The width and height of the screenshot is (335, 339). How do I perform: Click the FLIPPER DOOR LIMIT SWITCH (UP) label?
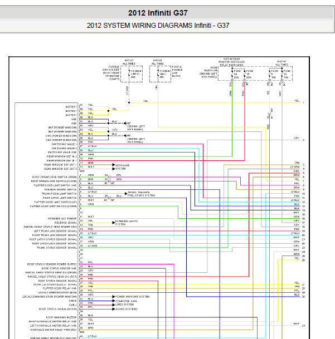click(56, 202)
